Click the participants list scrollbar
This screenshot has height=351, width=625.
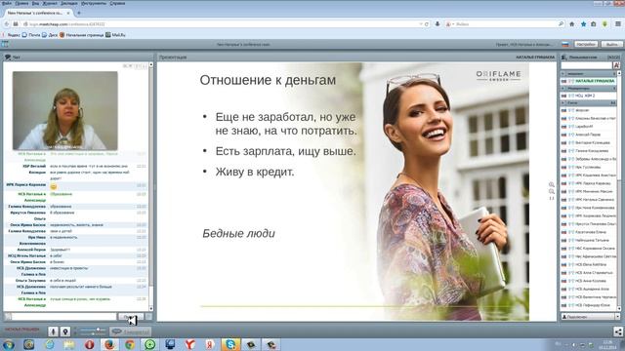point(618,191)
